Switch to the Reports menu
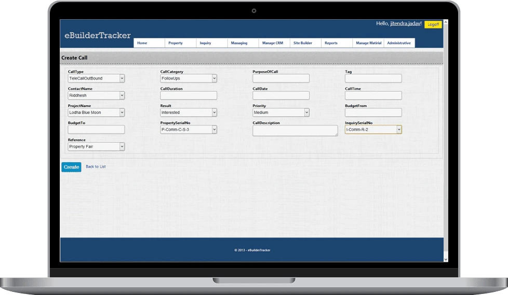The image size is (508, 295). 331,43
